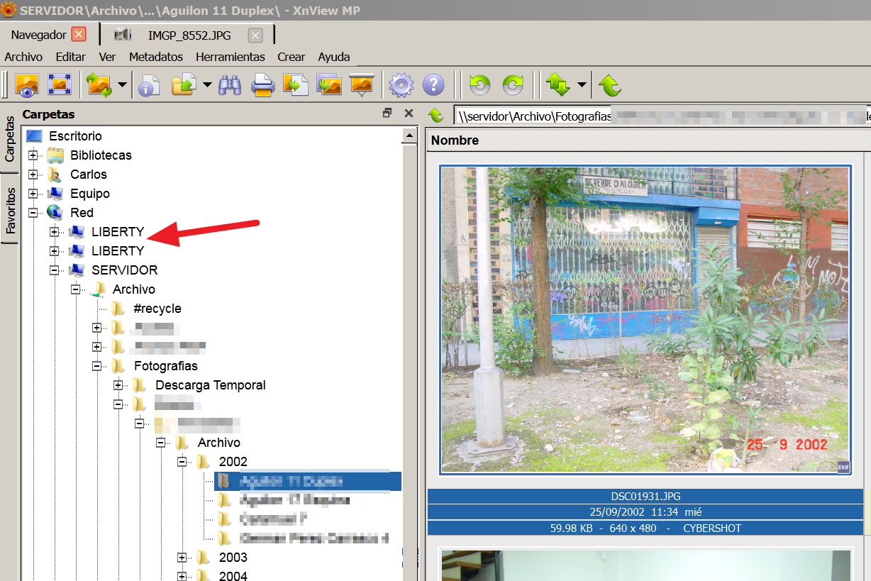
Task: Click the printer icon to print
Action: point(263,85)
